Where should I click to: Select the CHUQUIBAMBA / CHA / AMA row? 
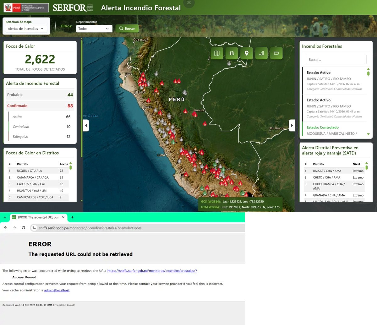click(334, 186)
